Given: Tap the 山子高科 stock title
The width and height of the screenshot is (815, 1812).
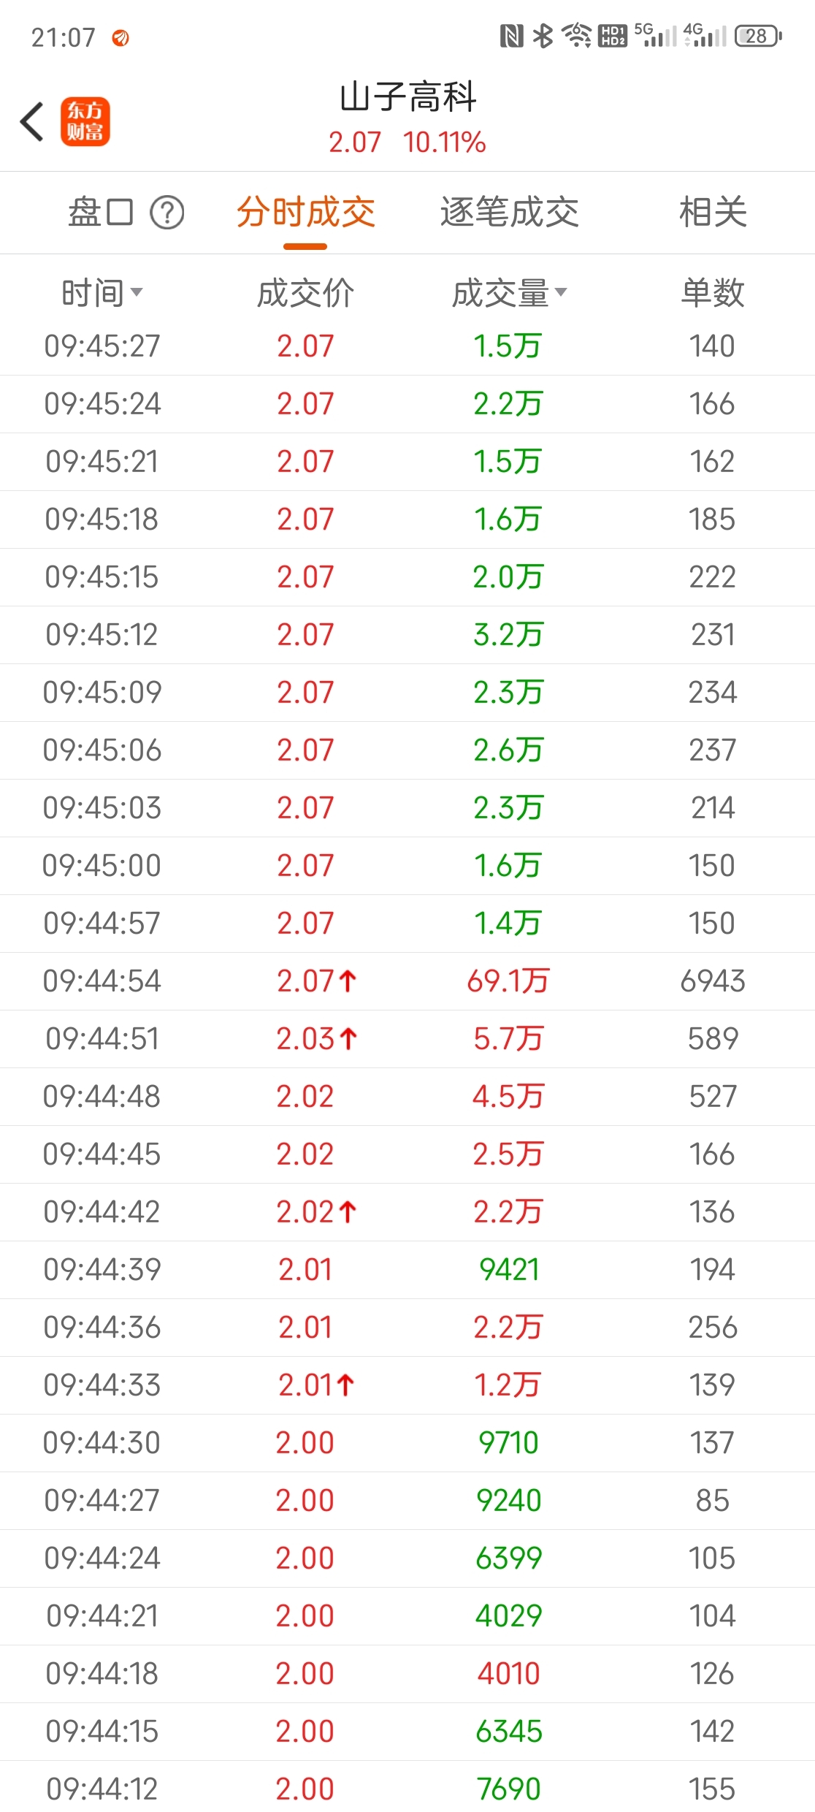Looking at the screenshot, I should [x=407, y=97].
